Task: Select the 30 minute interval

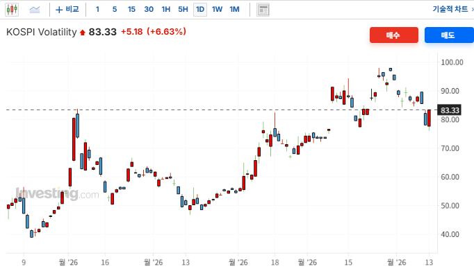Action: tap(149, 9)
